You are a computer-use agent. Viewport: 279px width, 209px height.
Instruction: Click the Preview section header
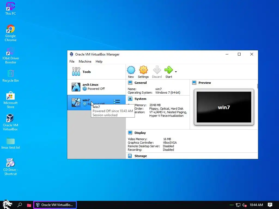click(x=205, y=83)
